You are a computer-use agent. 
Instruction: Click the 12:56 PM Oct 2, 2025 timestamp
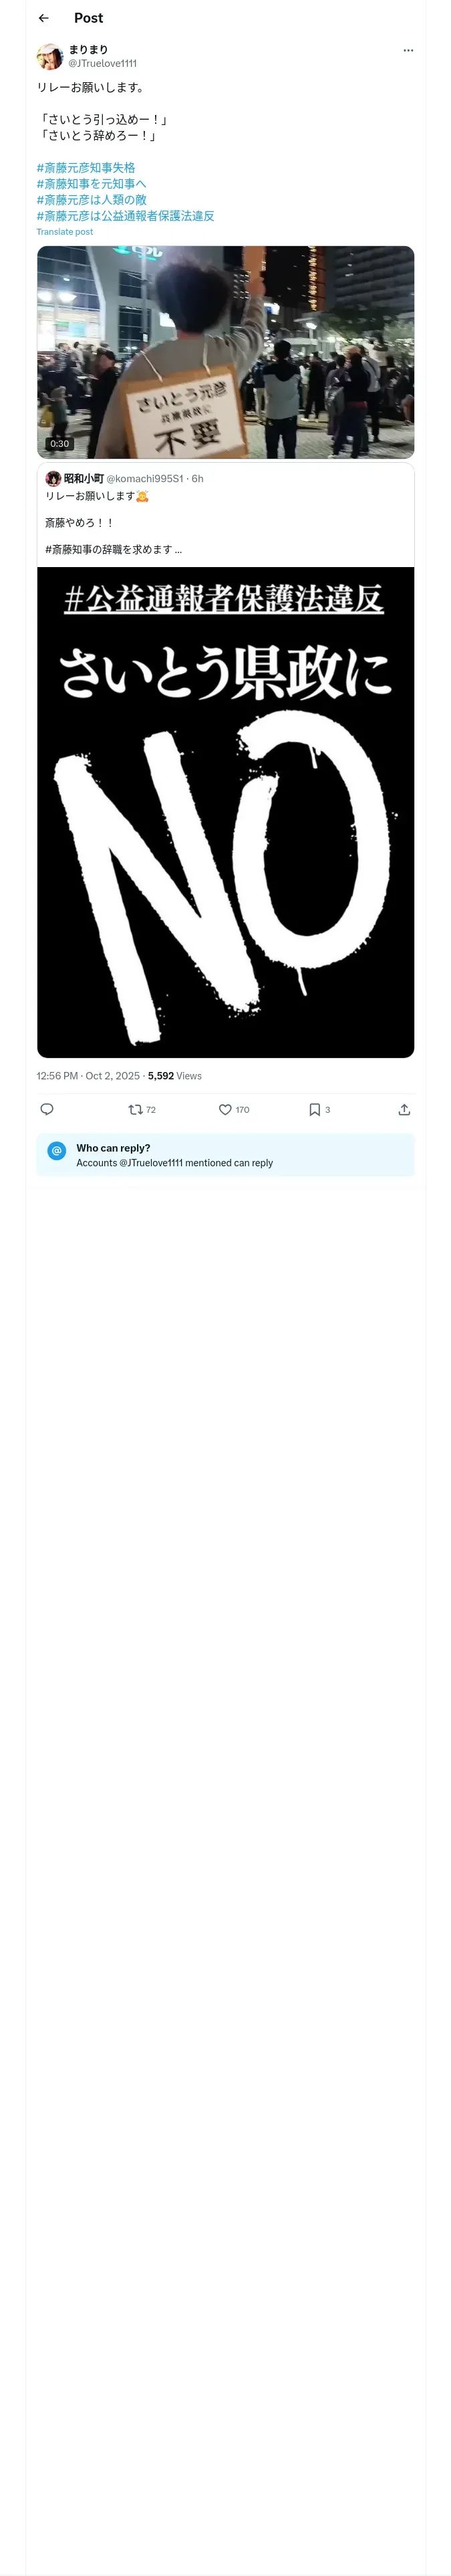(x=88, y=1076)
